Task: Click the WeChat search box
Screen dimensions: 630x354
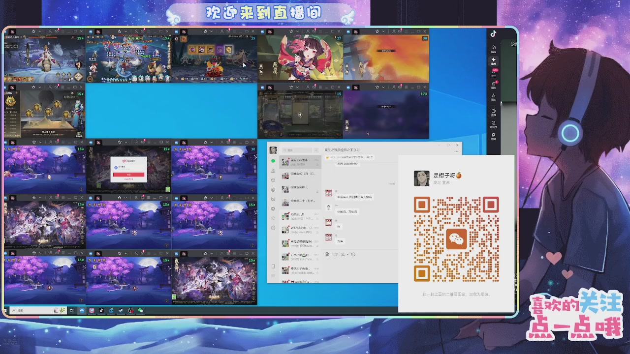Action: 297,150
